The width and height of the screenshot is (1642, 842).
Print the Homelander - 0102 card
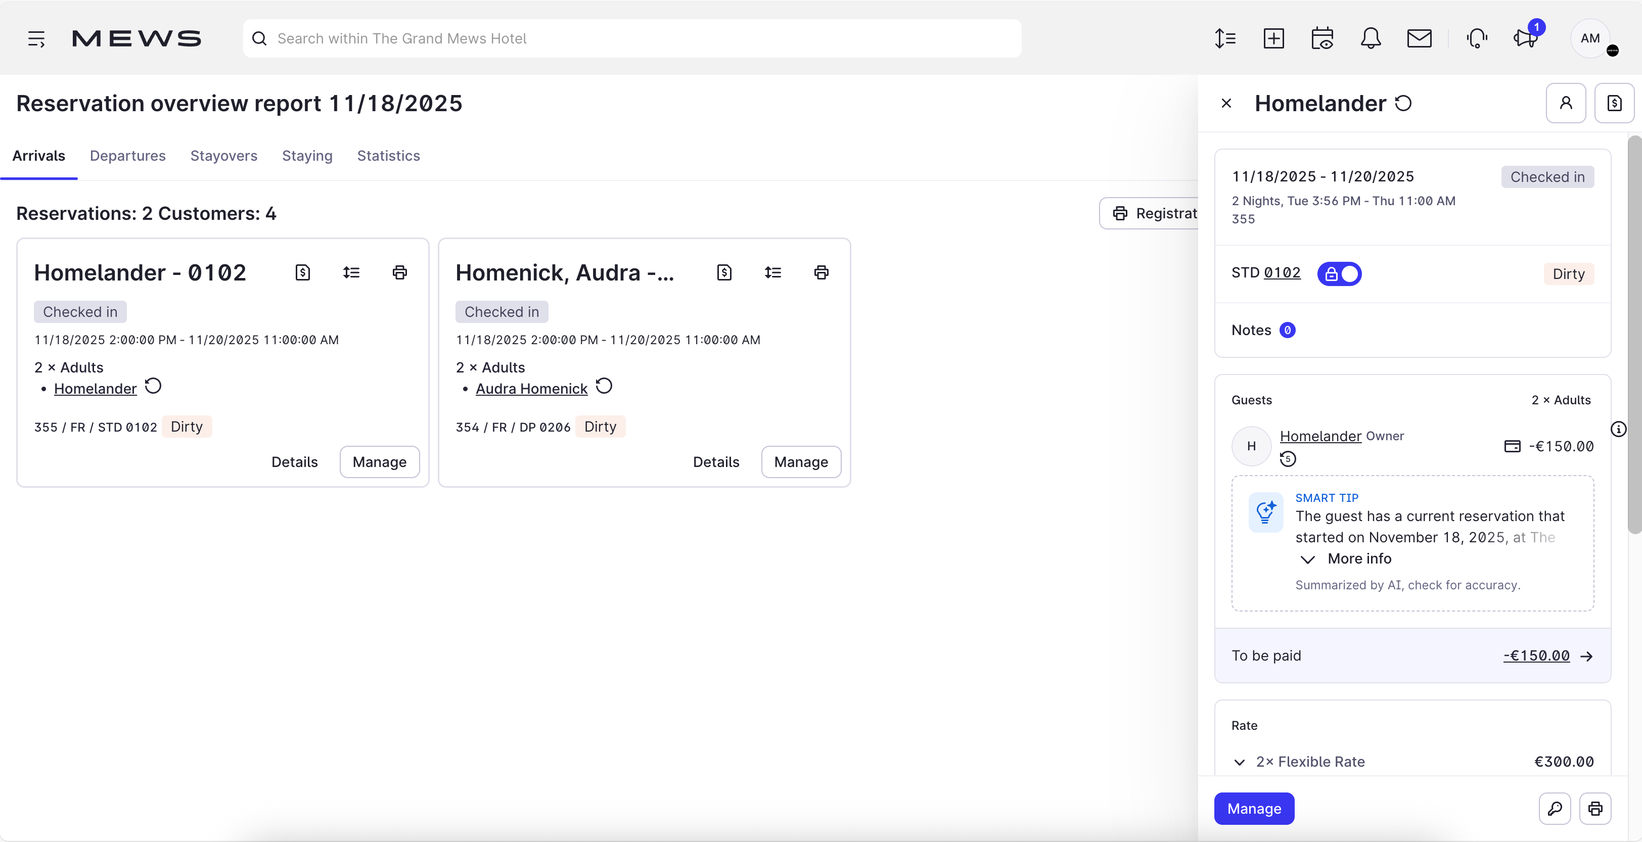point(400,273)
